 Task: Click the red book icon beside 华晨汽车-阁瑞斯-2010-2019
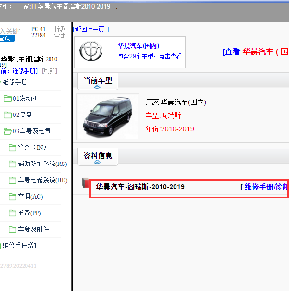click(x=86, y=183)
